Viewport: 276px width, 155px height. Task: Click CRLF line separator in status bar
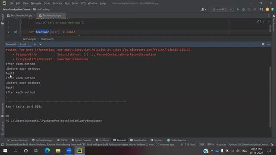[201, 145]
